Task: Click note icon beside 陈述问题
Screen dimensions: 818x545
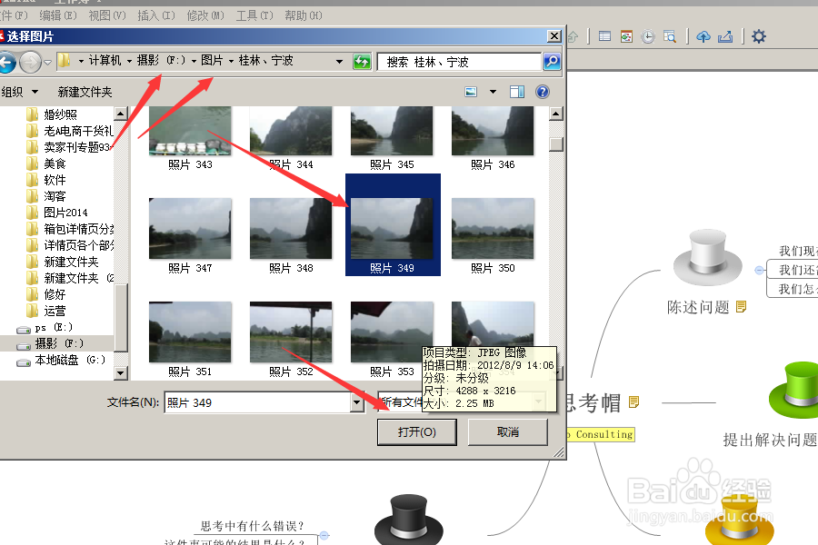Action: point(741,307)
